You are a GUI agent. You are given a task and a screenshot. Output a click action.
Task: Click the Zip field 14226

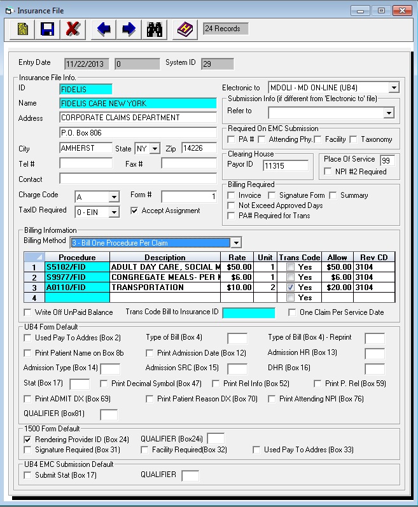(199, 148)
